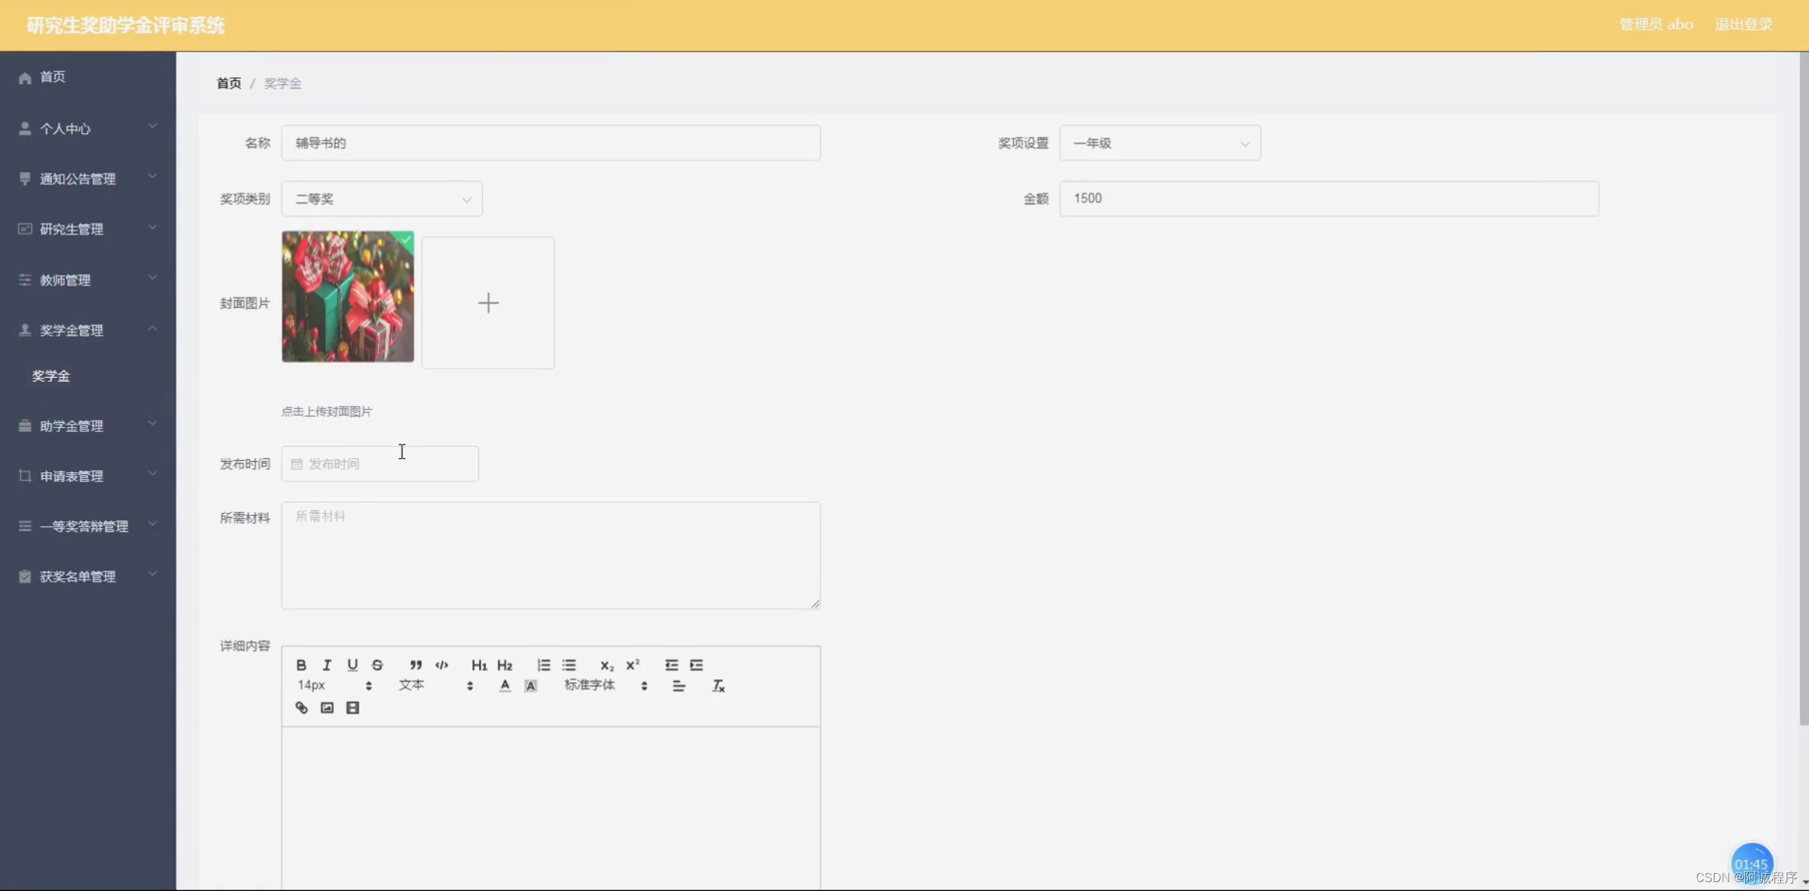Open the 奖项类别 award category dropdown

click(382, 199)
